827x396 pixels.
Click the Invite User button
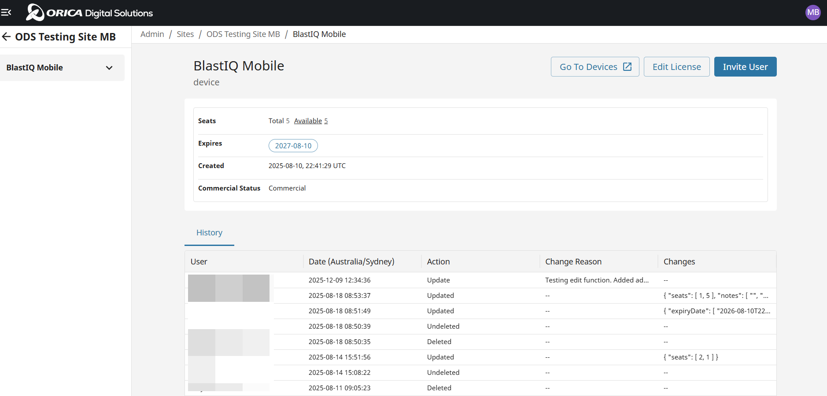pos(746,67)
